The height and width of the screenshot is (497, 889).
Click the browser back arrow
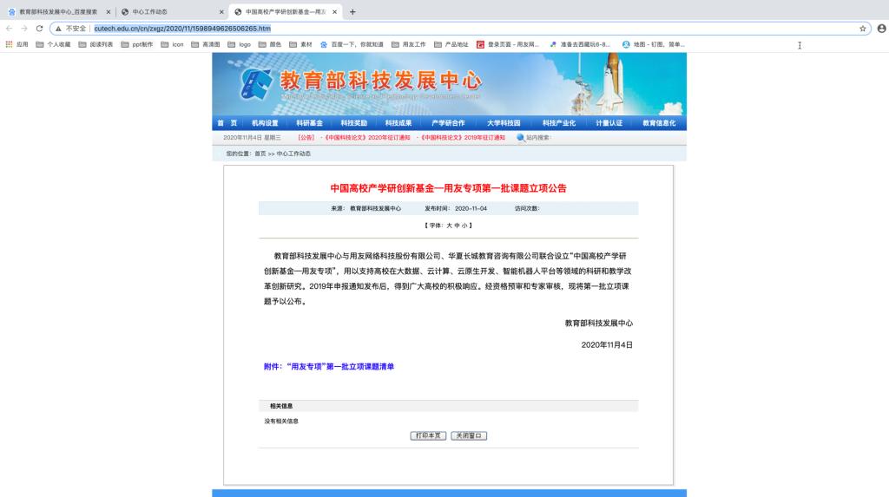pos(9,29)
